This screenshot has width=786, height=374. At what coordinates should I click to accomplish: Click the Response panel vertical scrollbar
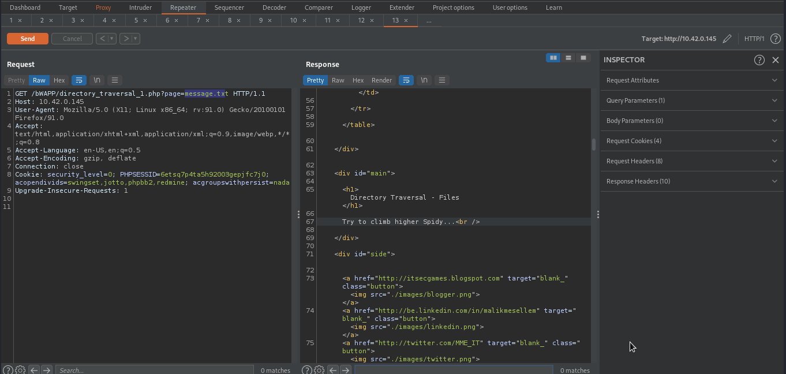click(593, 144)
